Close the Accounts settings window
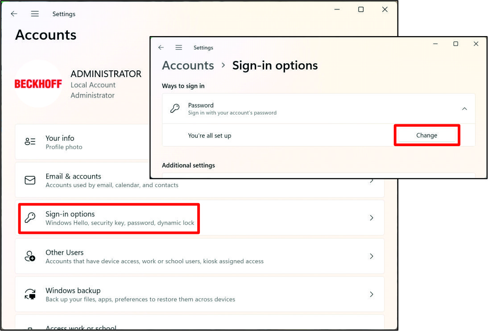Viewport: 488px width, 331px height. tap(385, 10)
